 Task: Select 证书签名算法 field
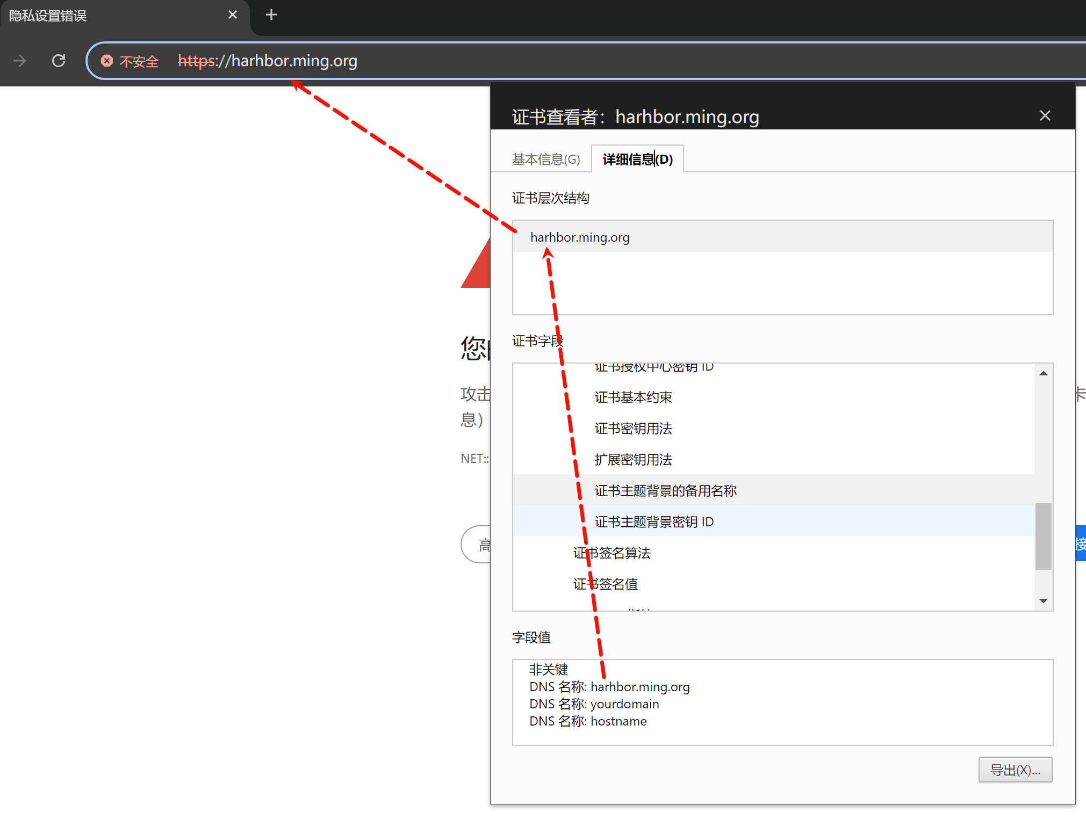[612, 553]
